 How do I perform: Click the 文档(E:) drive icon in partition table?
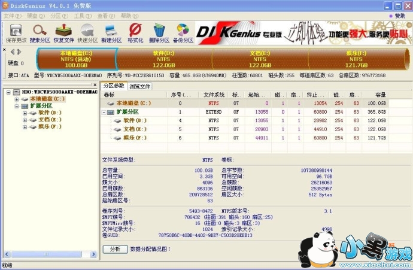[x=117, y=129]
